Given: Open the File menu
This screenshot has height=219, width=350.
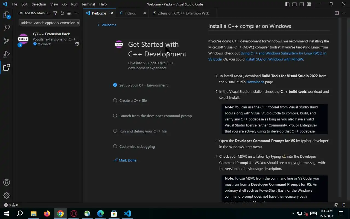Looking at the screenshot, I should coord(14,4).
